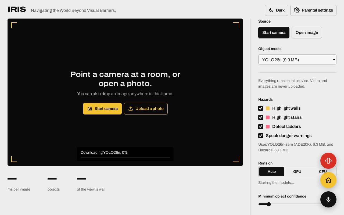Screen dimensions: 344x215
Task: Click the yellow home floating button
Action: [328, 180]
